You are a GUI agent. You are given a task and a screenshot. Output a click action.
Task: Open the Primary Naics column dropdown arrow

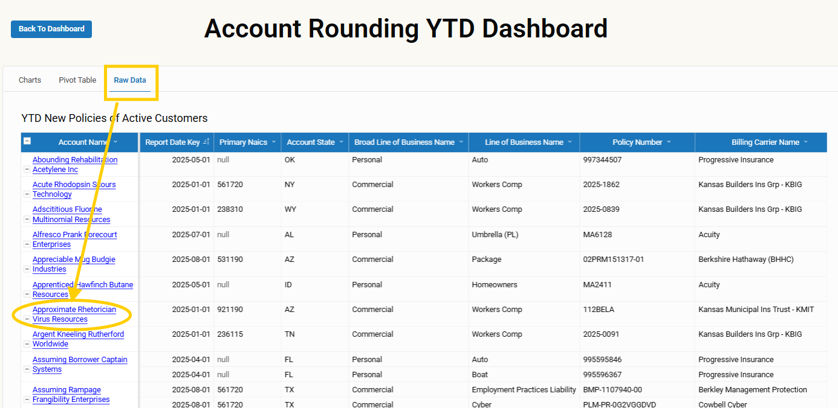[x=274, y=142]
